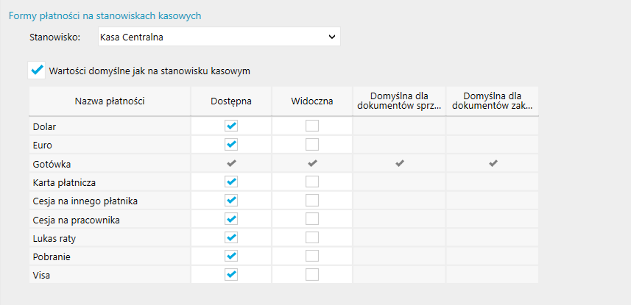Enable Widoczna for Cesja na pracownika
Viewport: 631px width, 305px height.
click(x=312, y=219)
